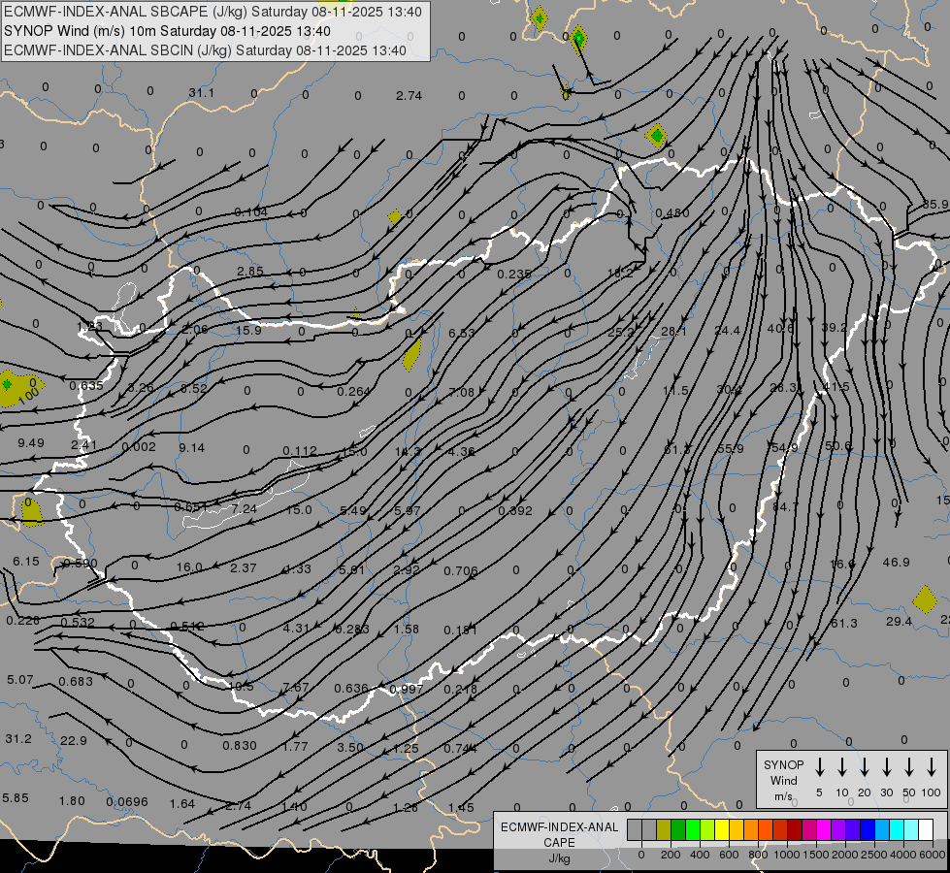Image resolution: width=950 pixels, height=873 pixels.
Task: Click the wind arrow above 5 m/s
Action: tap(819, 767)
